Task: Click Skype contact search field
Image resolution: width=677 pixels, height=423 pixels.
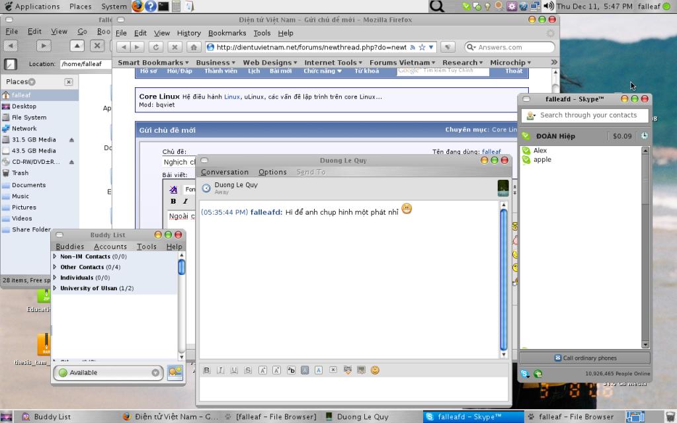Action: (x=584, y=115)
